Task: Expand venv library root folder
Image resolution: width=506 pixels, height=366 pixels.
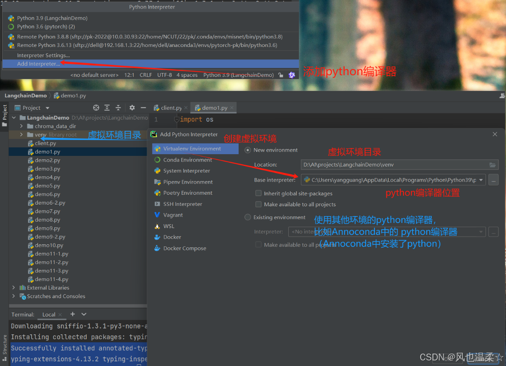Action: 21,135
